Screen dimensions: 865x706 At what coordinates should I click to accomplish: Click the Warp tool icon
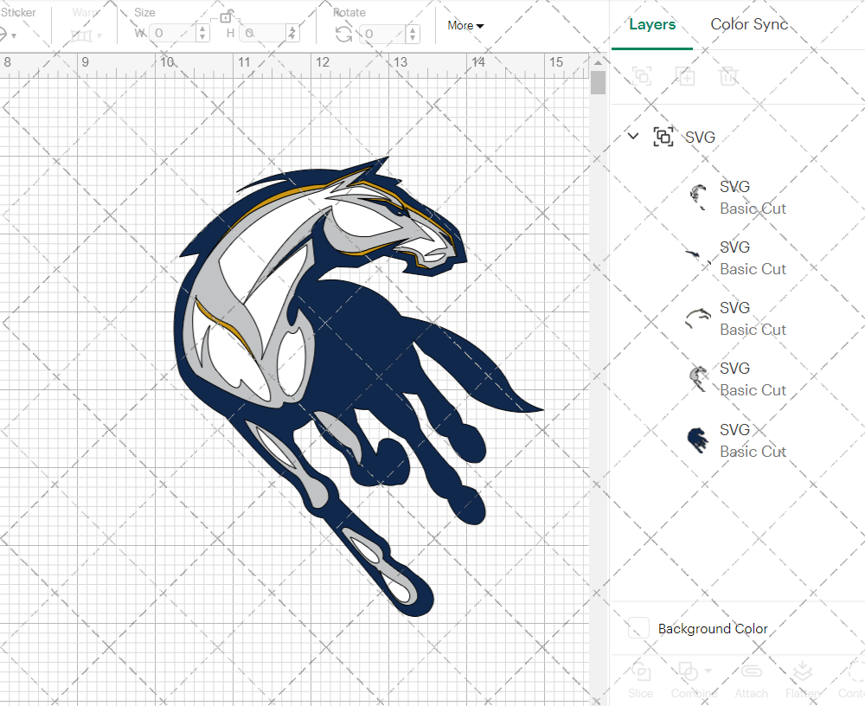pos(80,34)
